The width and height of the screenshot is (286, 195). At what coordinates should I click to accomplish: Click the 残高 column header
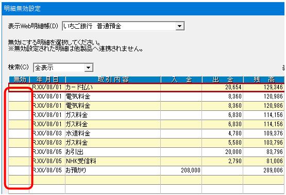[x=264, y=80]
